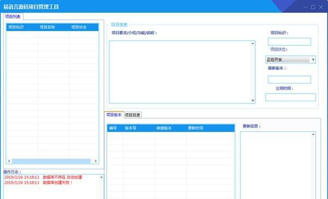Click description box scroll up arrow
The width and height of the screenshot is (328, 199).
point(253,43)
